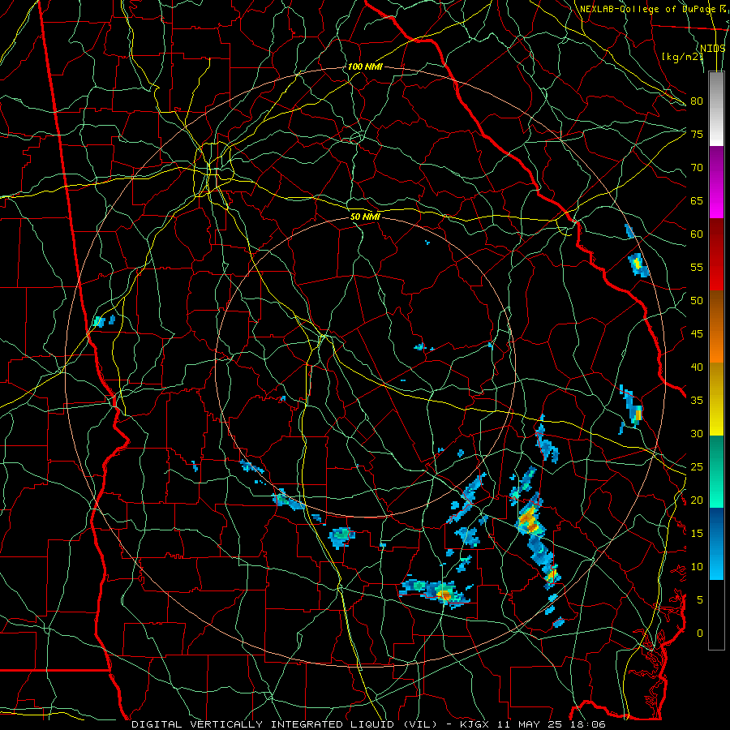Click the 20 value on the scale

point(697,500)
